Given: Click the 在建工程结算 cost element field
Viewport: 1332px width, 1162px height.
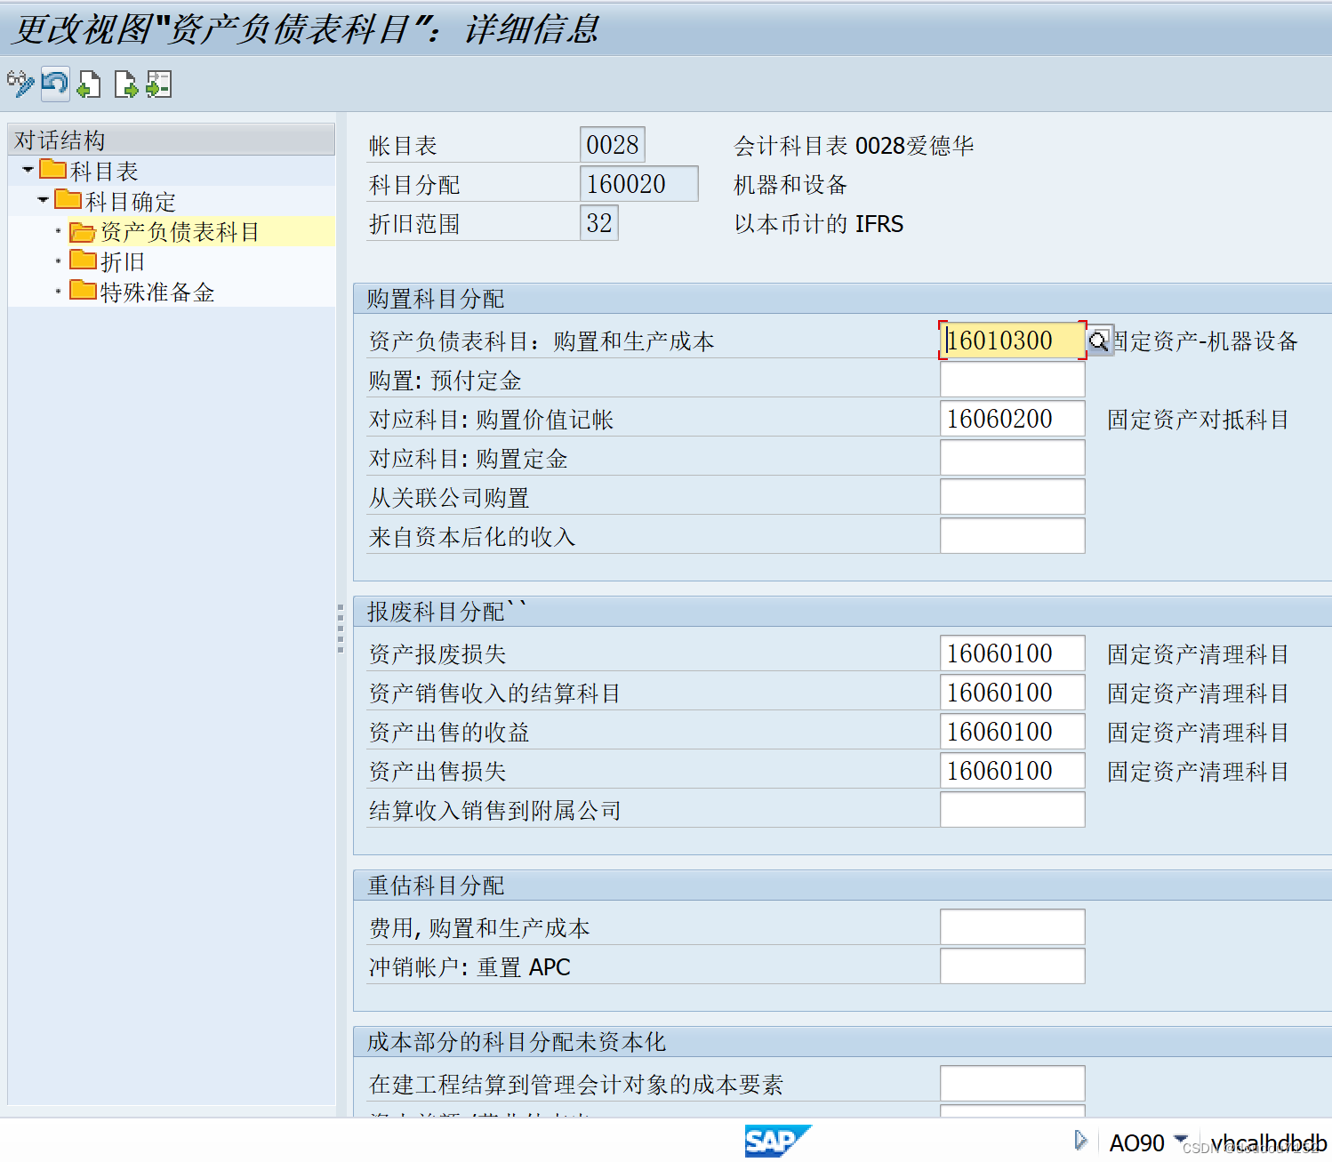Looking at the screenshot, I should tap(1012, 1084).
